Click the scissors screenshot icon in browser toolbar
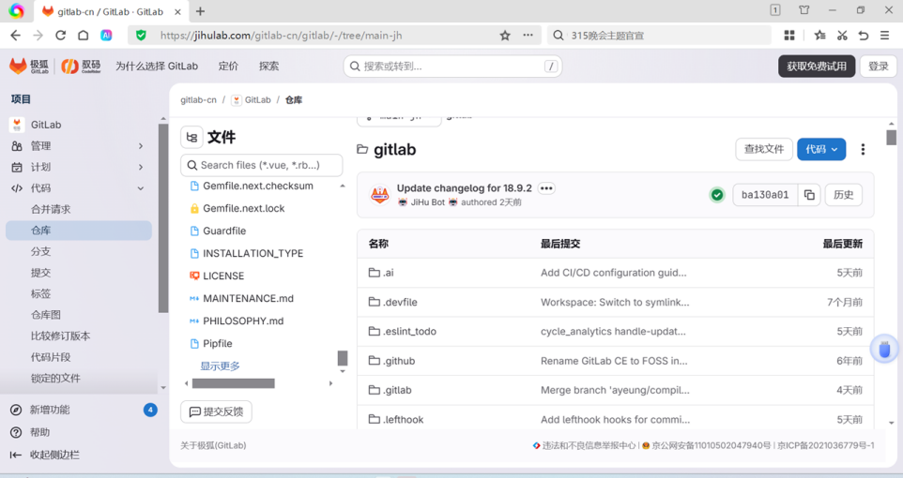903x478 pixels. tap(842, 36)
